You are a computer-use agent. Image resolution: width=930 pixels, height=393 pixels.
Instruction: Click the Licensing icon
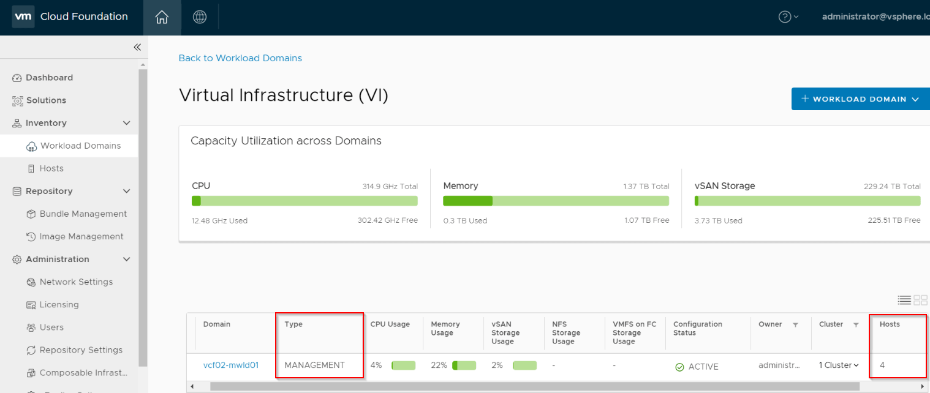pos(31,305)
